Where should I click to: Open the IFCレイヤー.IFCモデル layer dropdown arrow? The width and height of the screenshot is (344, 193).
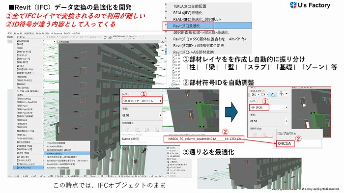click(161, 101)
